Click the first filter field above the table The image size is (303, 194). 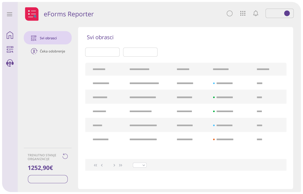(102, 52)
